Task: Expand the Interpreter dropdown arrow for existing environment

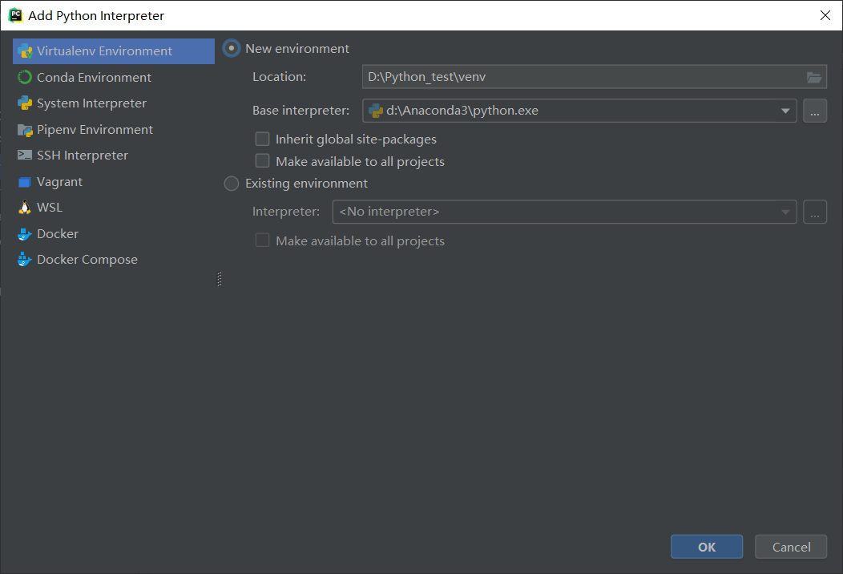Action: click(785, 212)
